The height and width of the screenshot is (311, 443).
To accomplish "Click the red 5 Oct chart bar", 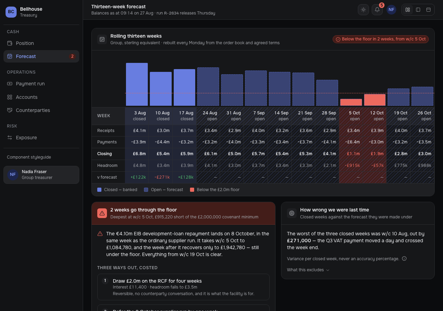I will point(351,102).
